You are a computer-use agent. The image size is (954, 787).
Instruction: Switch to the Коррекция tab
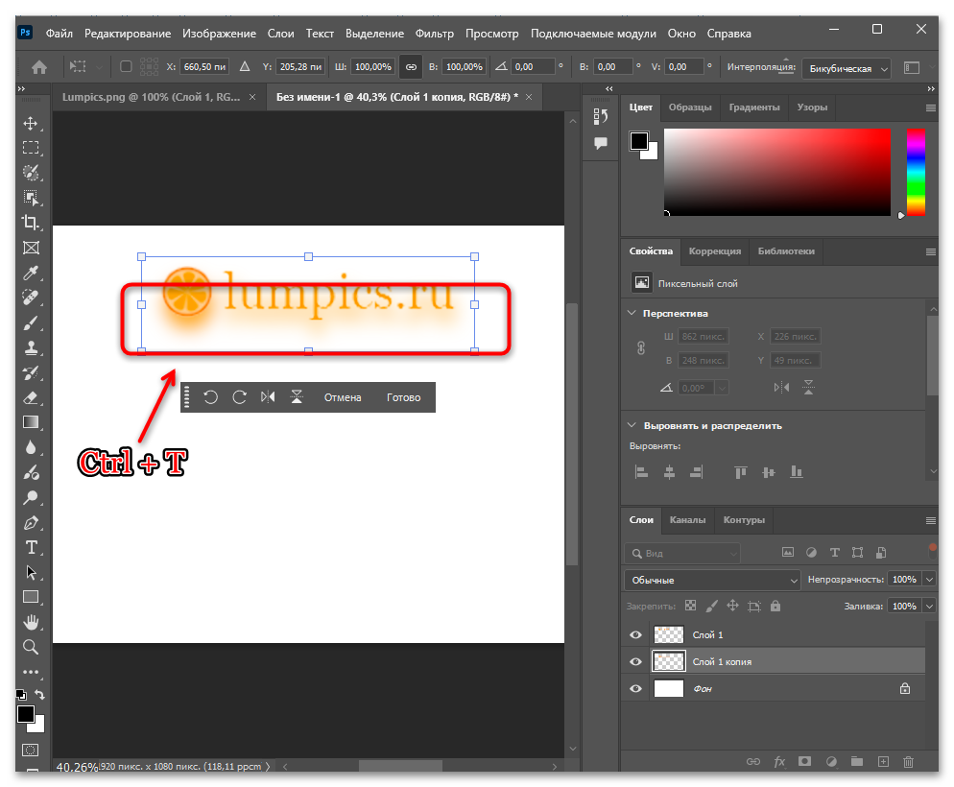(x=715, y=251)
